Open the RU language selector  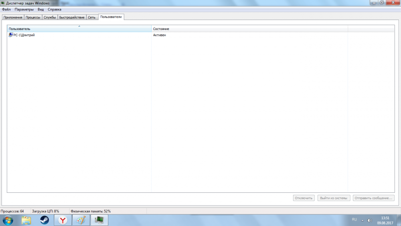click(x=354, y=220)
